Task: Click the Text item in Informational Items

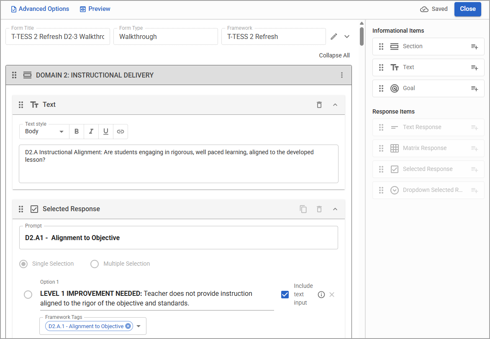Action: tap(428, 67)
